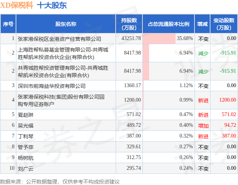Click the red change value 1200.00

click(228, 100)
